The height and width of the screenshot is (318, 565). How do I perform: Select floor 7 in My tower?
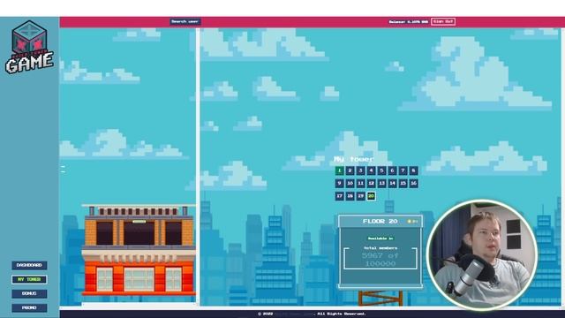point(403,170)
